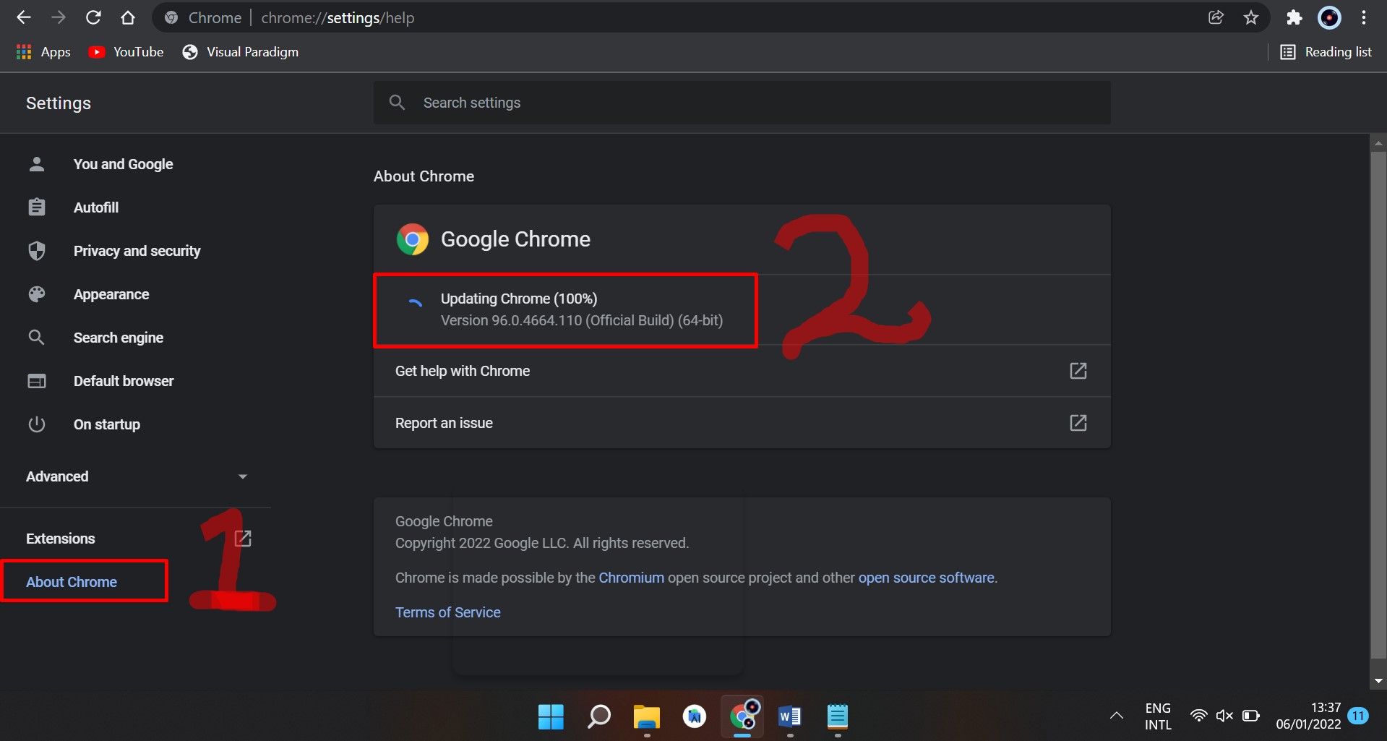
Task: Focus the Search settings field
Action: pyautogui.click(x=752, y=103)
